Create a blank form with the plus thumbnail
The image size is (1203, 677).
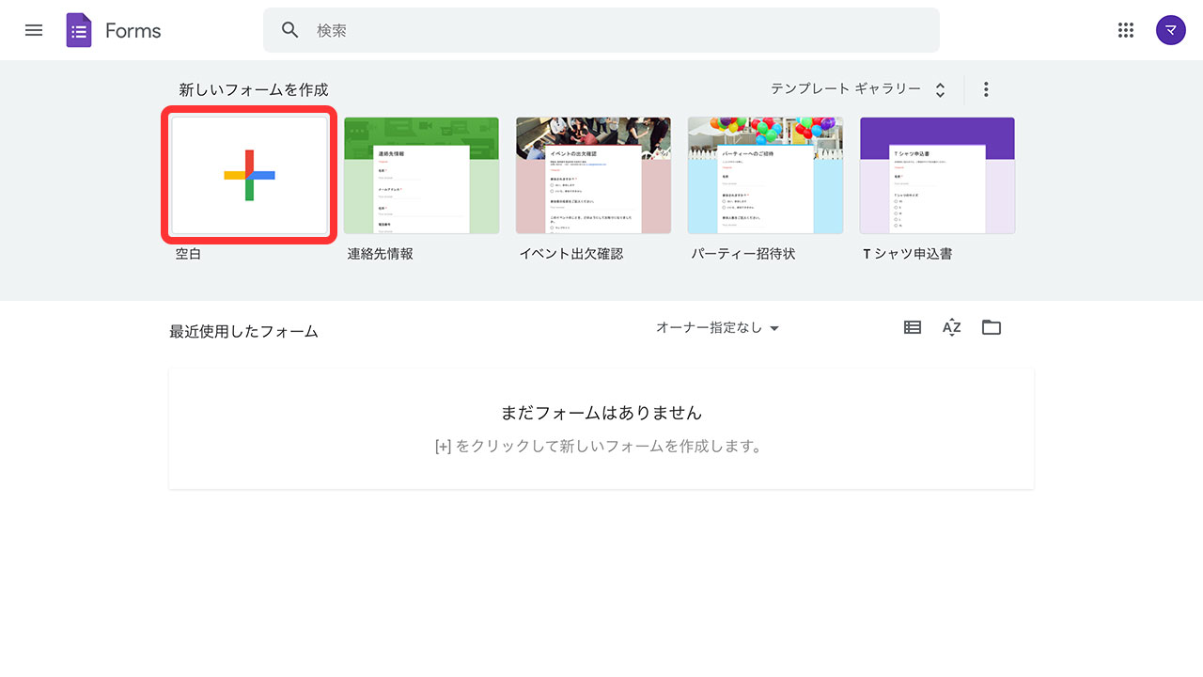pos(250,175)
